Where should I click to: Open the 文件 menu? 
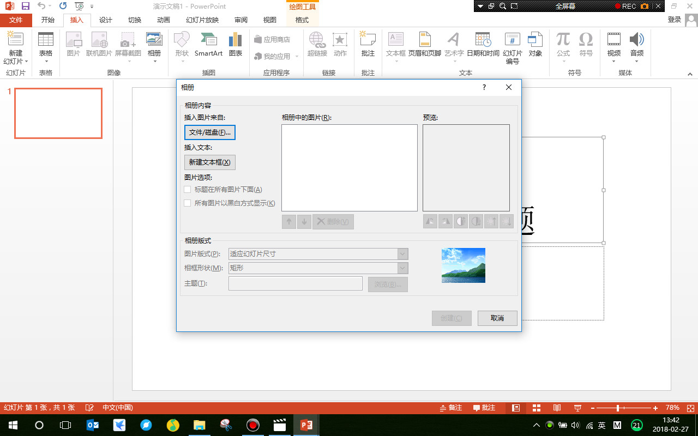16,20
